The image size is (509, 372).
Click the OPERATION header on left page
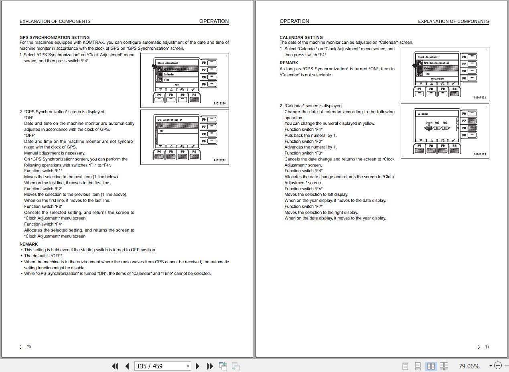coord(214,21)
